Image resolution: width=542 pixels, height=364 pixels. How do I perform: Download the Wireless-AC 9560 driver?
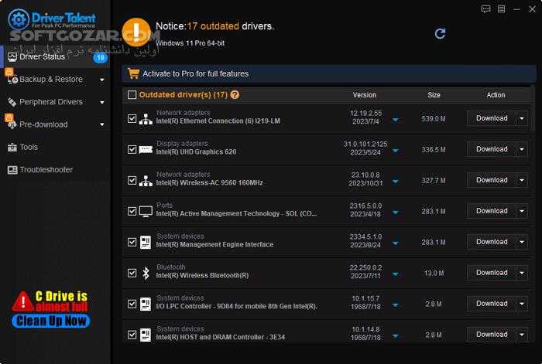pos(492,180)
